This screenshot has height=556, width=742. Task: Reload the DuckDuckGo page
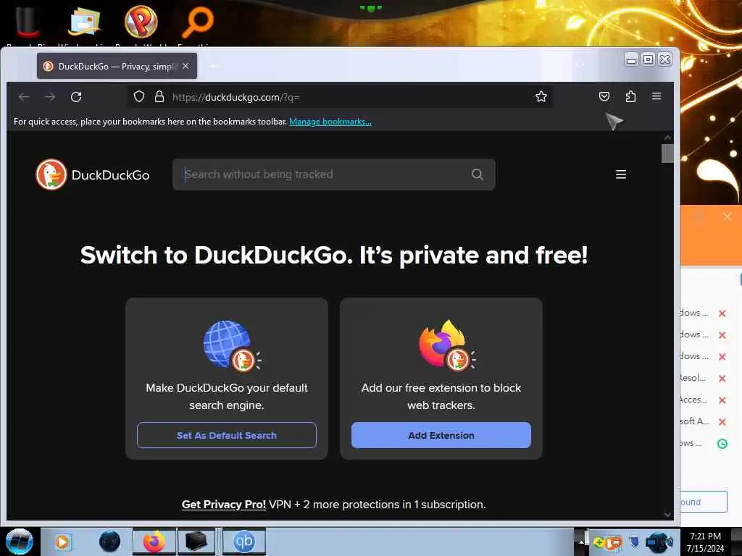[x=76, y=97]
